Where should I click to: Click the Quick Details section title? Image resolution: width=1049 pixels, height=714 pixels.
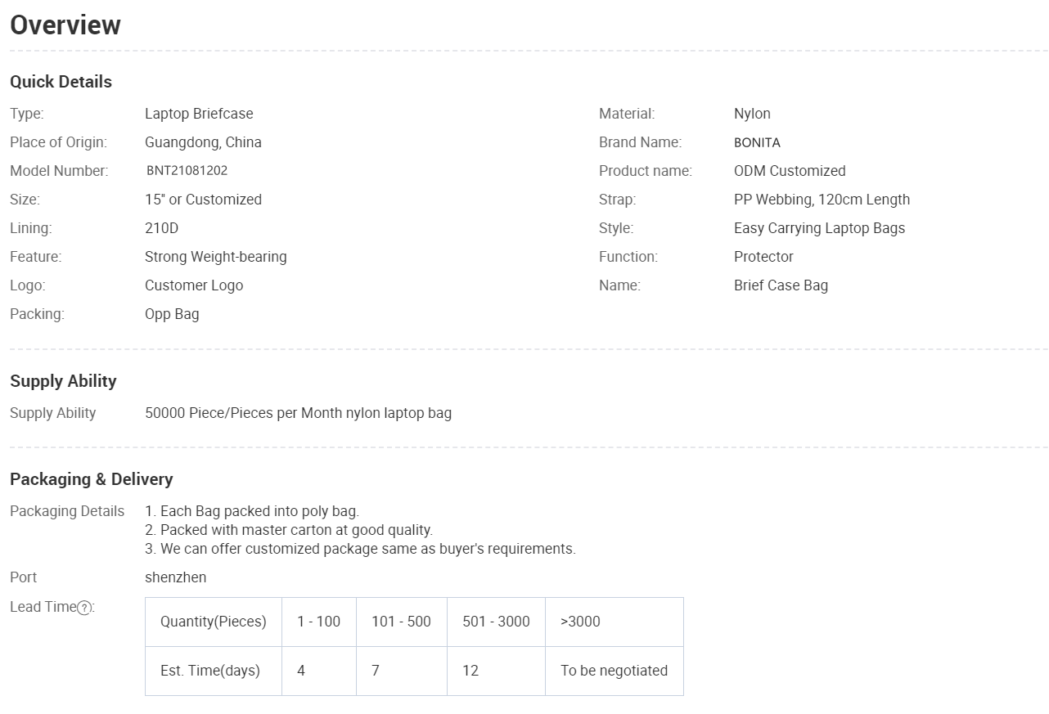61,82
